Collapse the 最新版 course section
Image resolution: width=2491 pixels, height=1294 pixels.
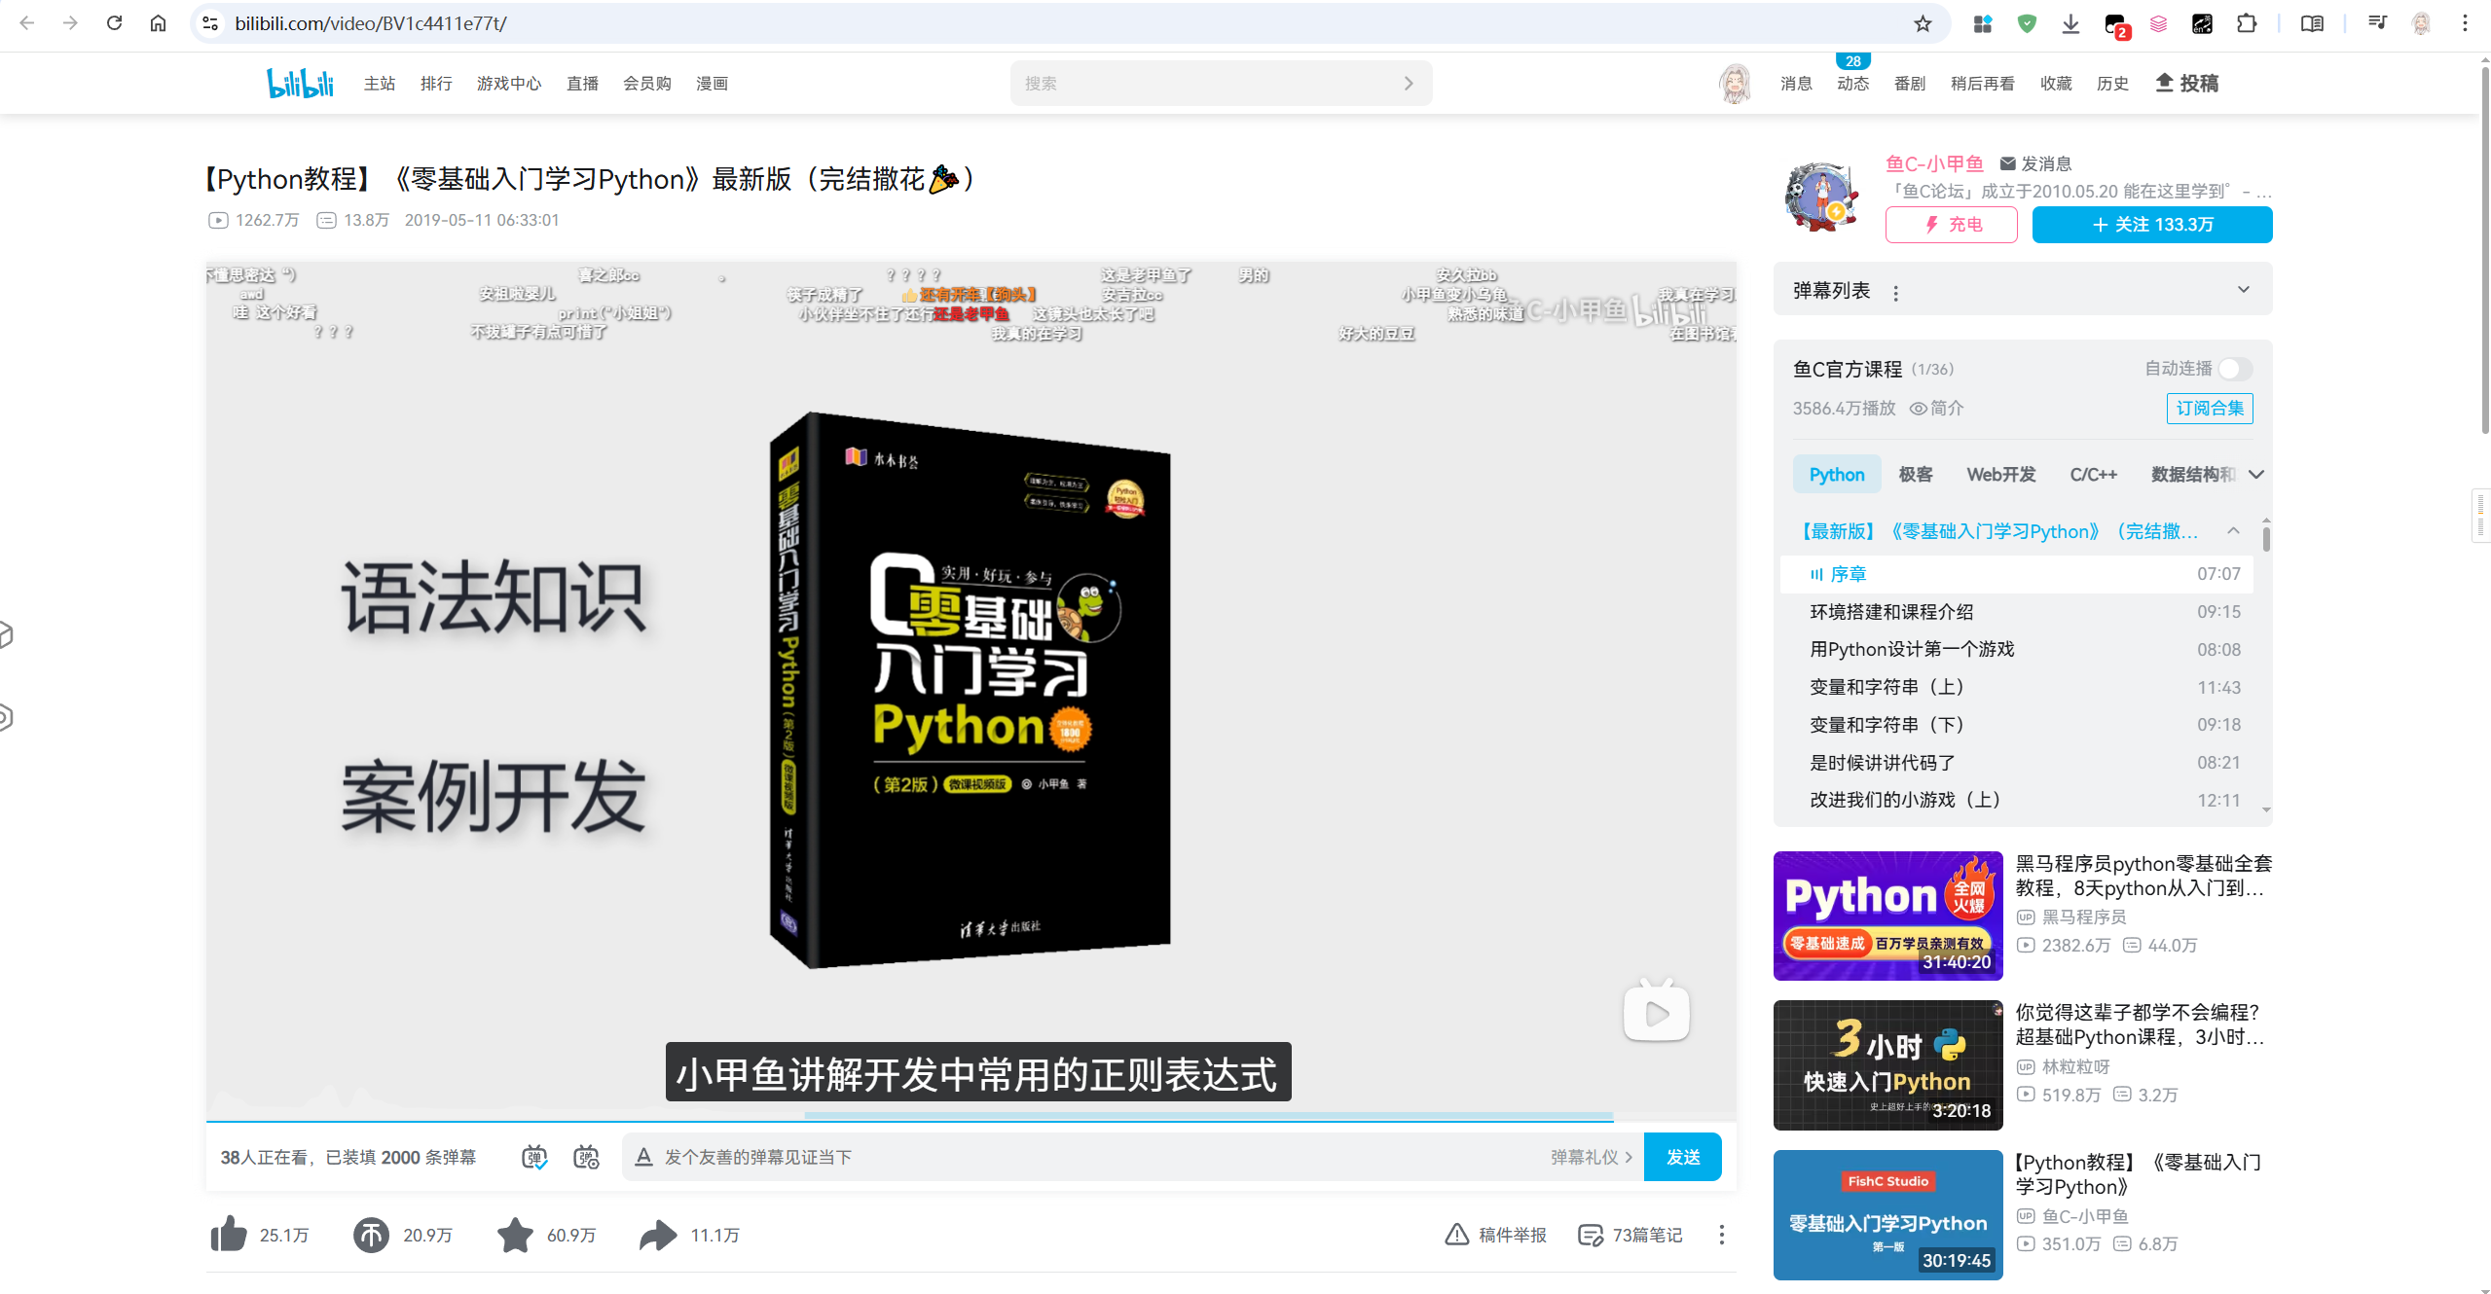[2233, 531]
